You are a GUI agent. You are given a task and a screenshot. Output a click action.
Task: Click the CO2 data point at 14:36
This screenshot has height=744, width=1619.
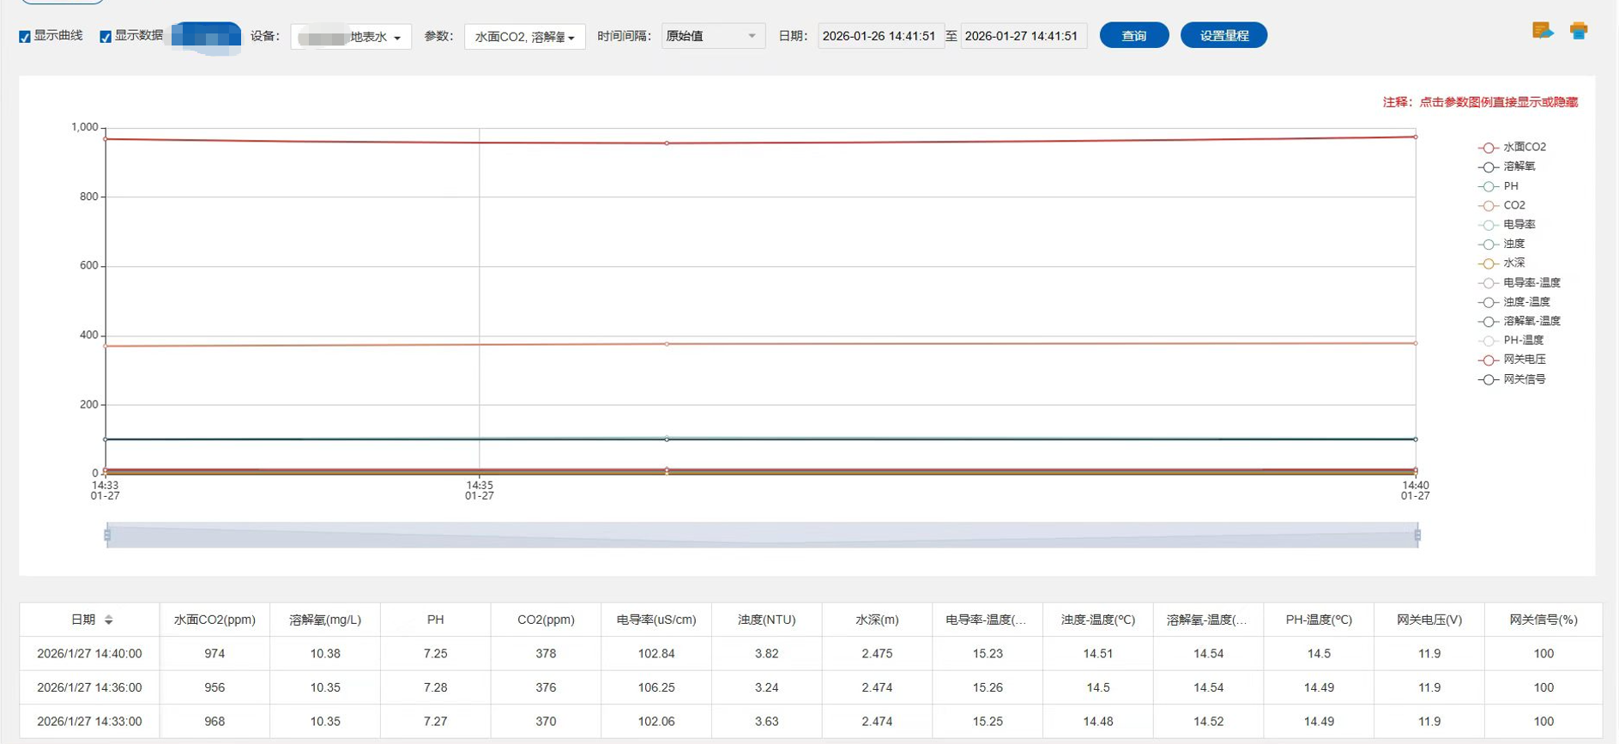point(668,344)
